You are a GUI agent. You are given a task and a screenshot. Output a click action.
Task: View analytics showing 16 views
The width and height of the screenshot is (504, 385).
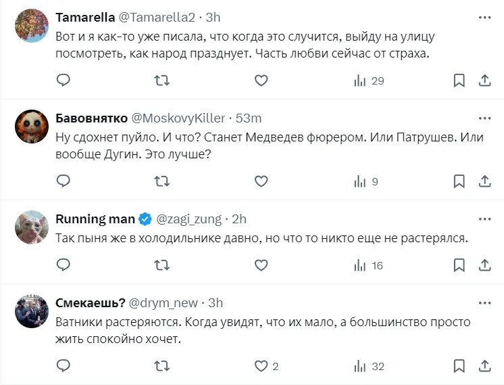click(369, 265)
